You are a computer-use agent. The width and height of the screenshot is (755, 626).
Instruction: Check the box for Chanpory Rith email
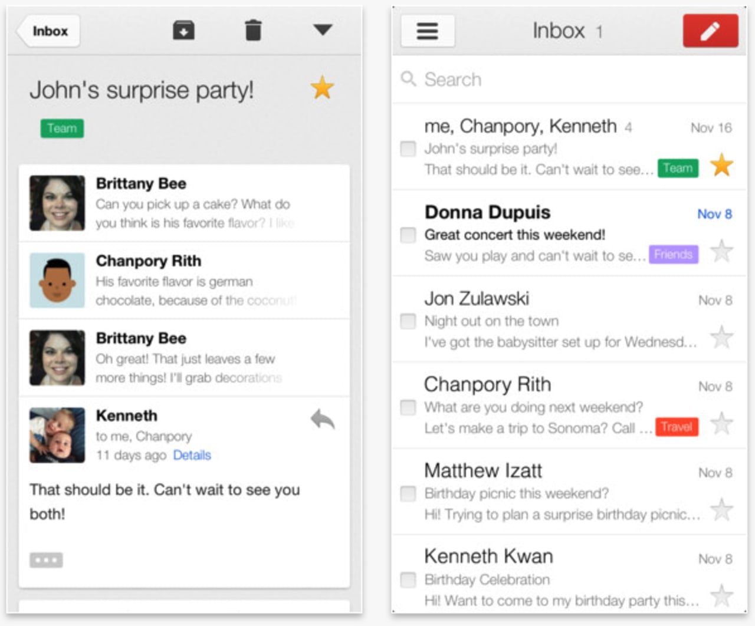(408, 407)
